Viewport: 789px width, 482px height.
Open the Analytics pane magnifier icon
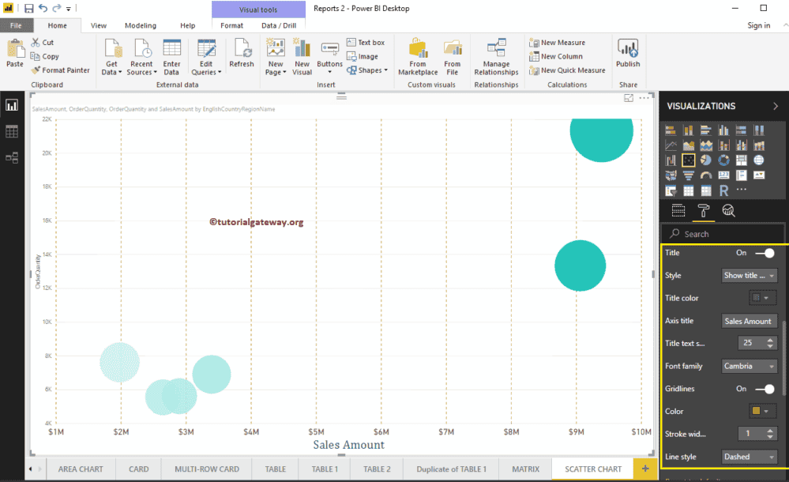pos(728,210)
